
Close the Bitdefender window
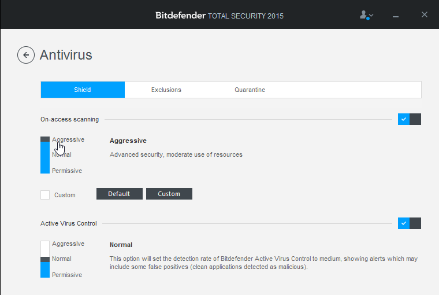click(x=425, y=15)
